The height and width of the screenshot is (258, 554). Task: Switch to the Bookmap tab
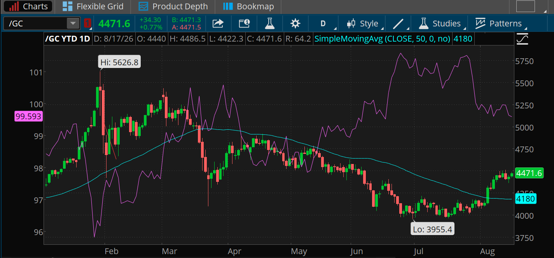point(249,7)
